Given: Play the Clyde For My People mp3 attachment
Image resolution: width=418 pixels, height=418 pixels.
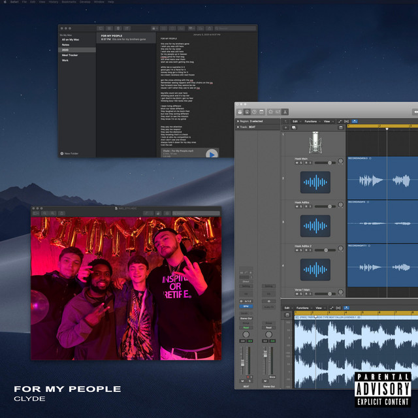Looking at the screenshot, I should pos(212,154).
